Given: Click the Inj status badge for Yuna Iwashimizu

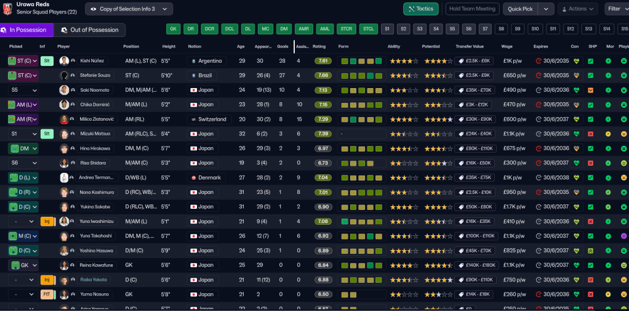Looking at the screenshot, I should 47,221.
